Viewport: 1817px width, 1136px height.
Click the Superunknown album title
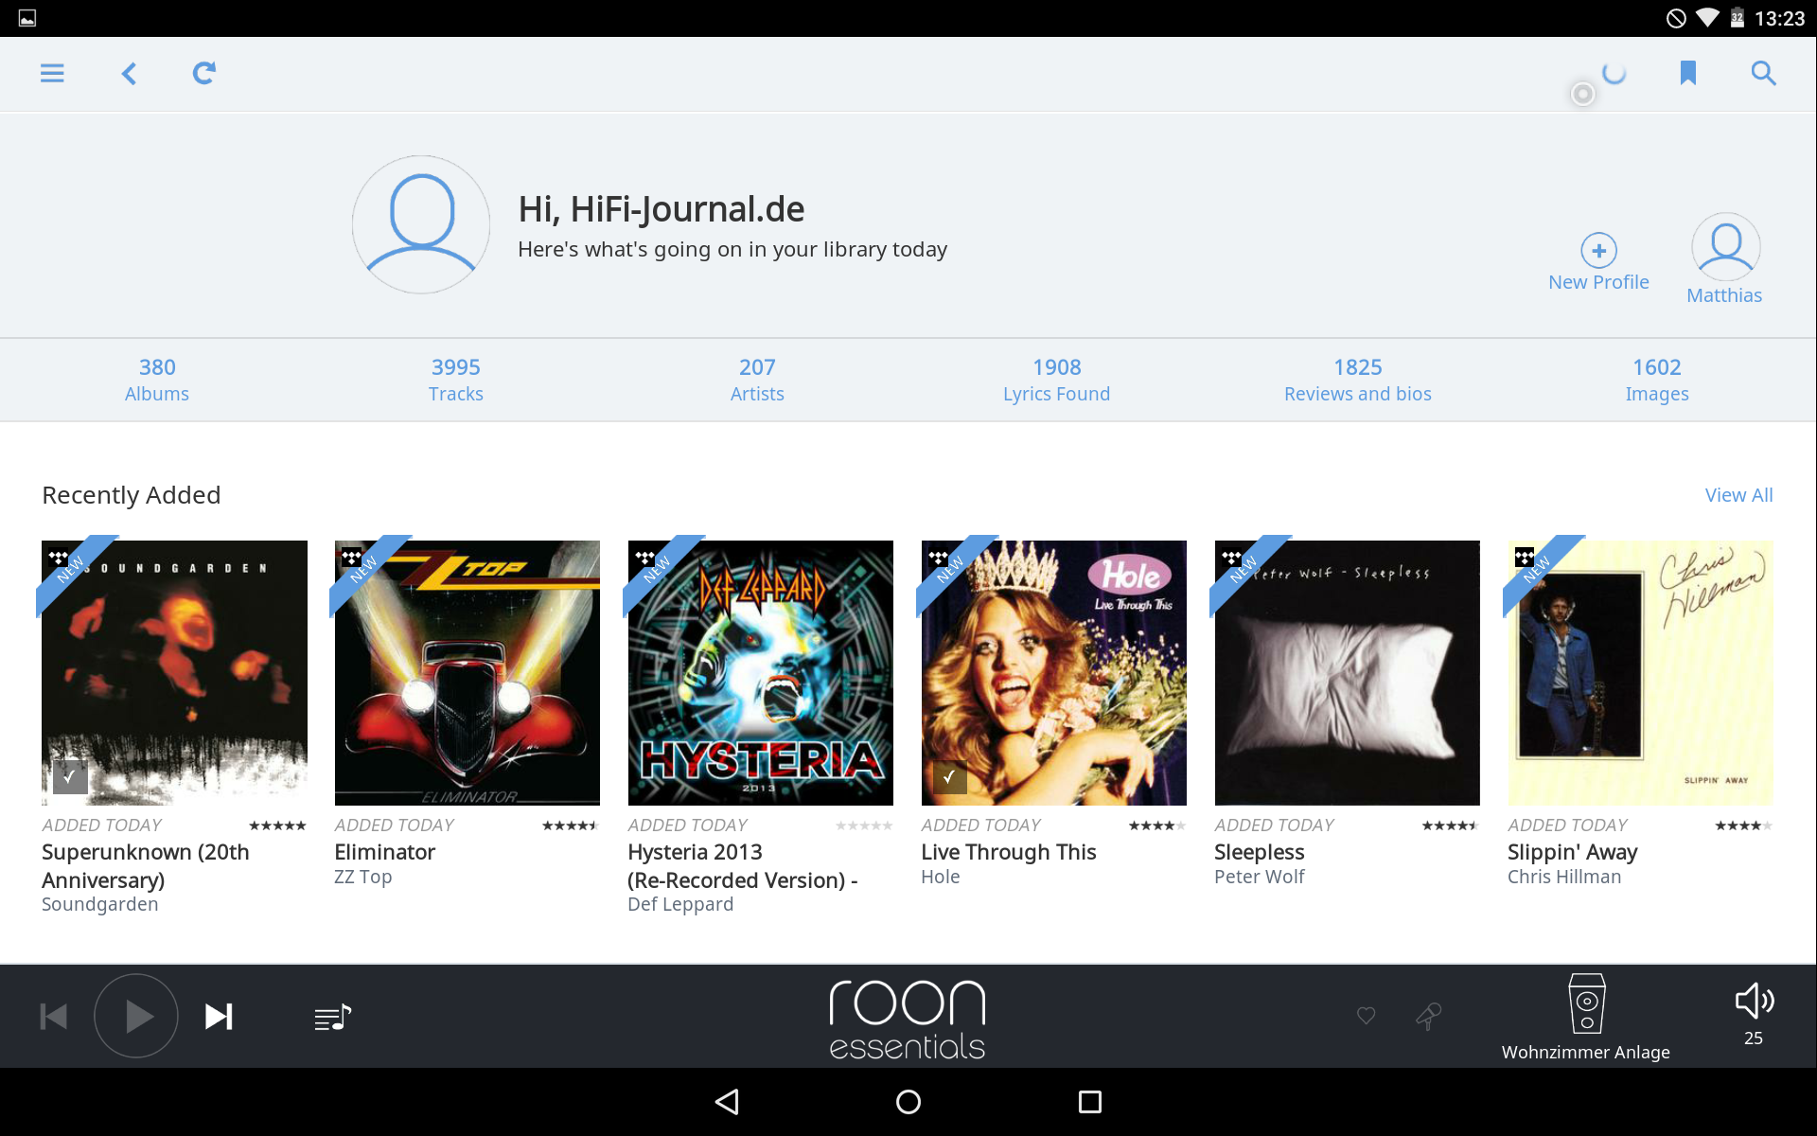pyautogui.click(x=146, y=866)
